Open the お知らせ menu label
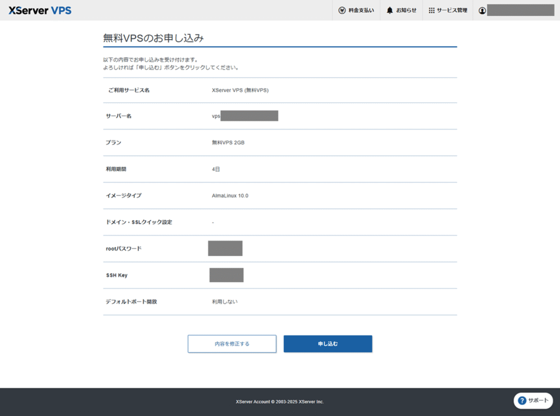The height and width of the screenshot is (416, 560). tap(406, 10)
